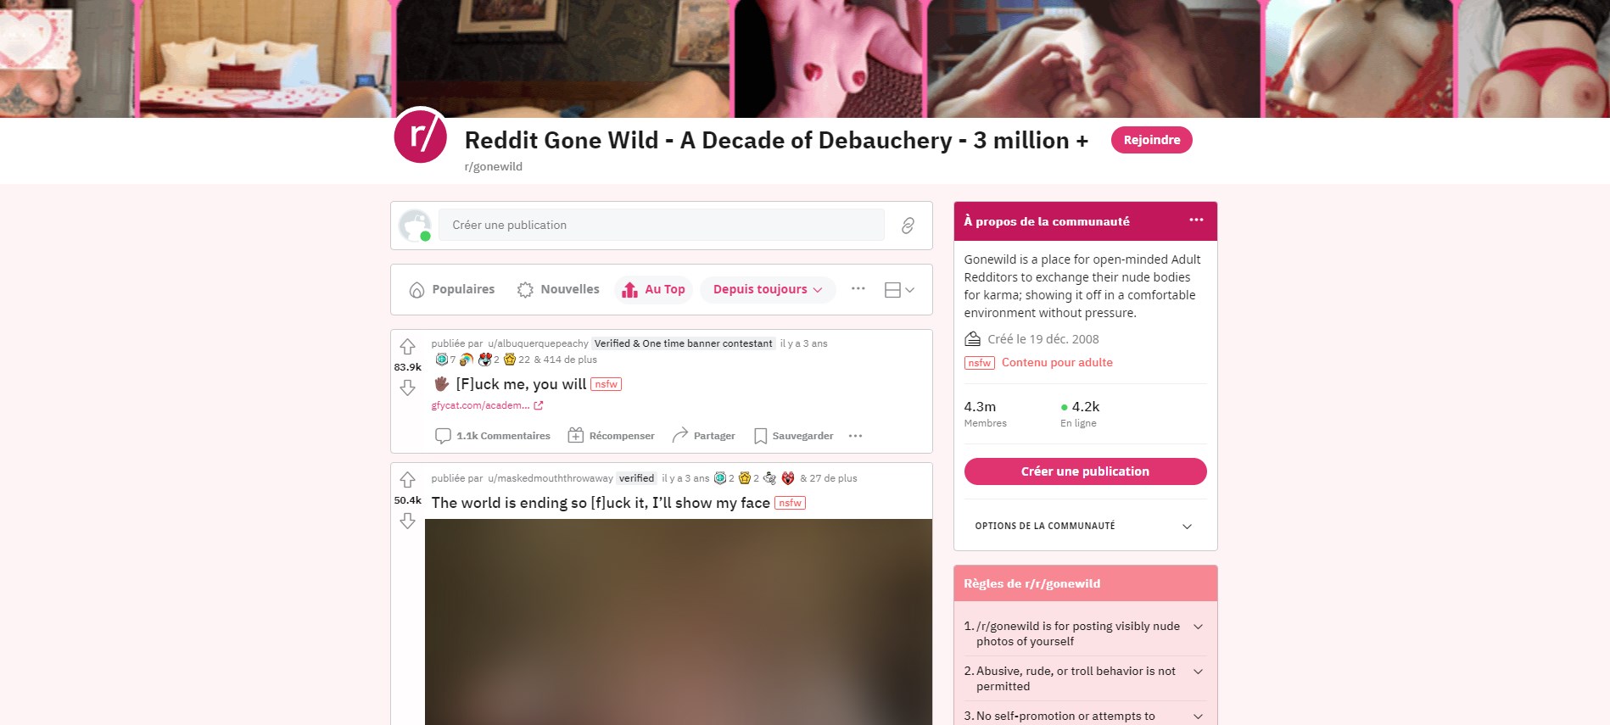The width and height of the screenshot is (1610, 725).
Task: Focus the Créer une publication input field
Action: click(662, 226)
